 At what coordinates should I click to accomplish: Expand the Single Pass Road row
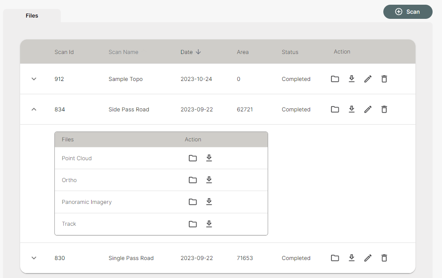34,258
